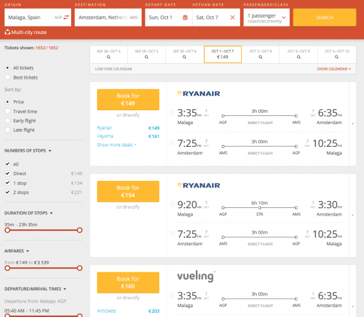Viewport: 364px width, 317px height.
Task: Sort results by Late flight
Action: (8, 130)
